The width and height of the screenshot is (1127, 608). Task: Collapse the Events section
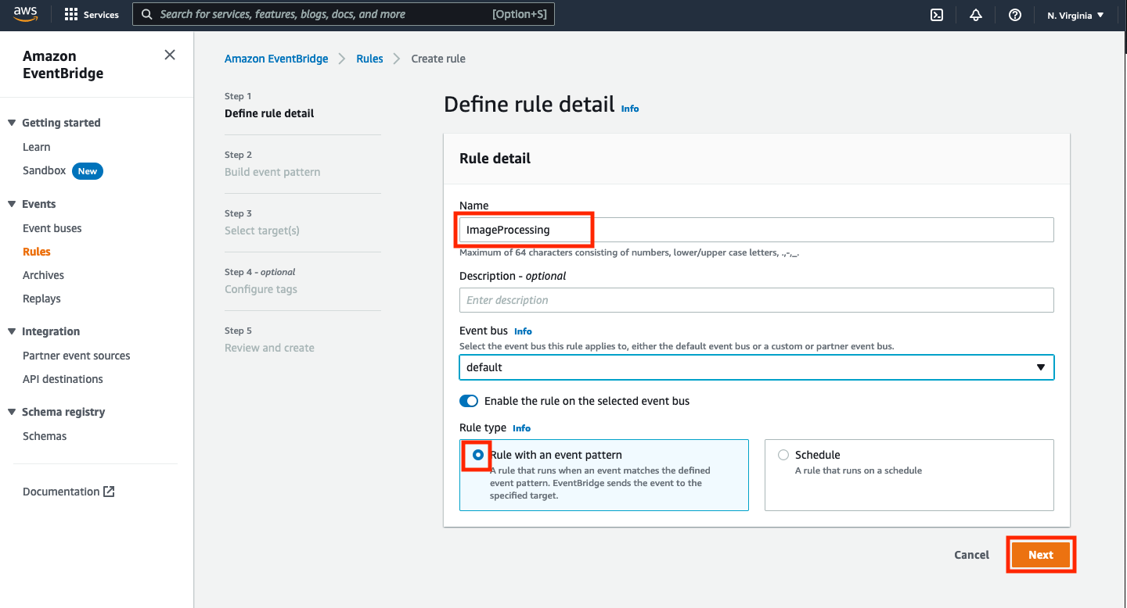12,204
